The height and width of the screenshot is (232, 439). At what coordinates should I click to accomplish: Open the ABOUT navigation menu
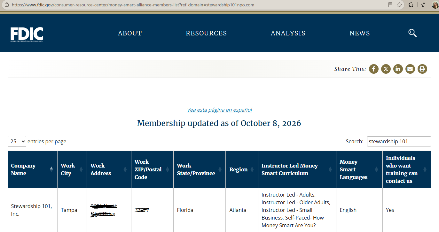(x=130, y=33)
